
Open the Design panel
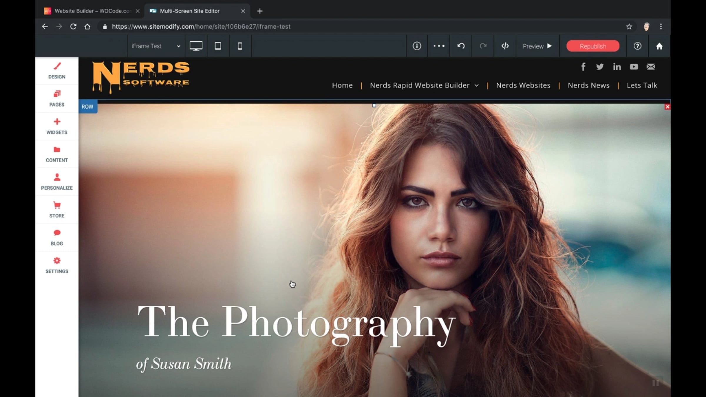pos(57,71)
